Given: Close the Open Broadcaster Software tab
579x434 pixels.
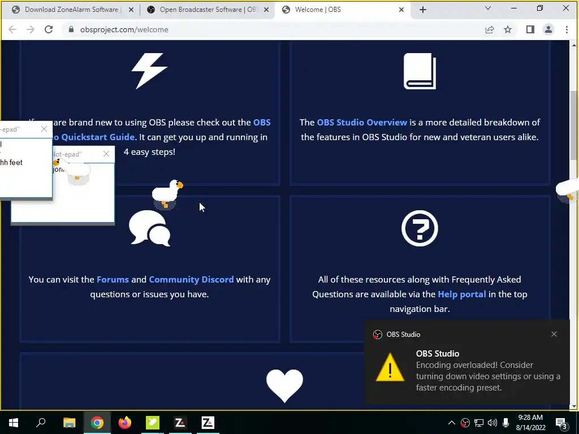Looking at the screenshot, I should pyautogui.click(x=266, y=10).
